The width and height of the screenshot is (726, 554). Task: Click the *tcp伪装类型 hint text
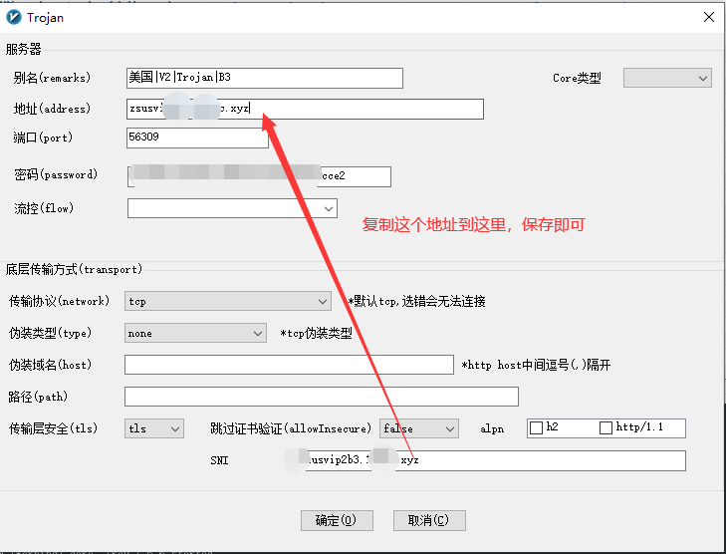pos(317,333)
